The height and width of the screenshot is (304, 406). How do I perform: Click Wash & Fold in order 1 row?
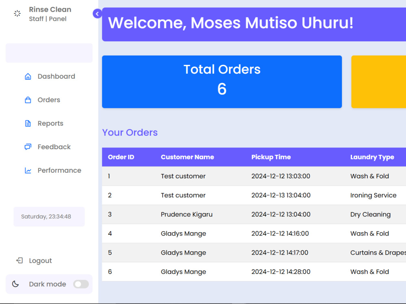tap(370, 176)
